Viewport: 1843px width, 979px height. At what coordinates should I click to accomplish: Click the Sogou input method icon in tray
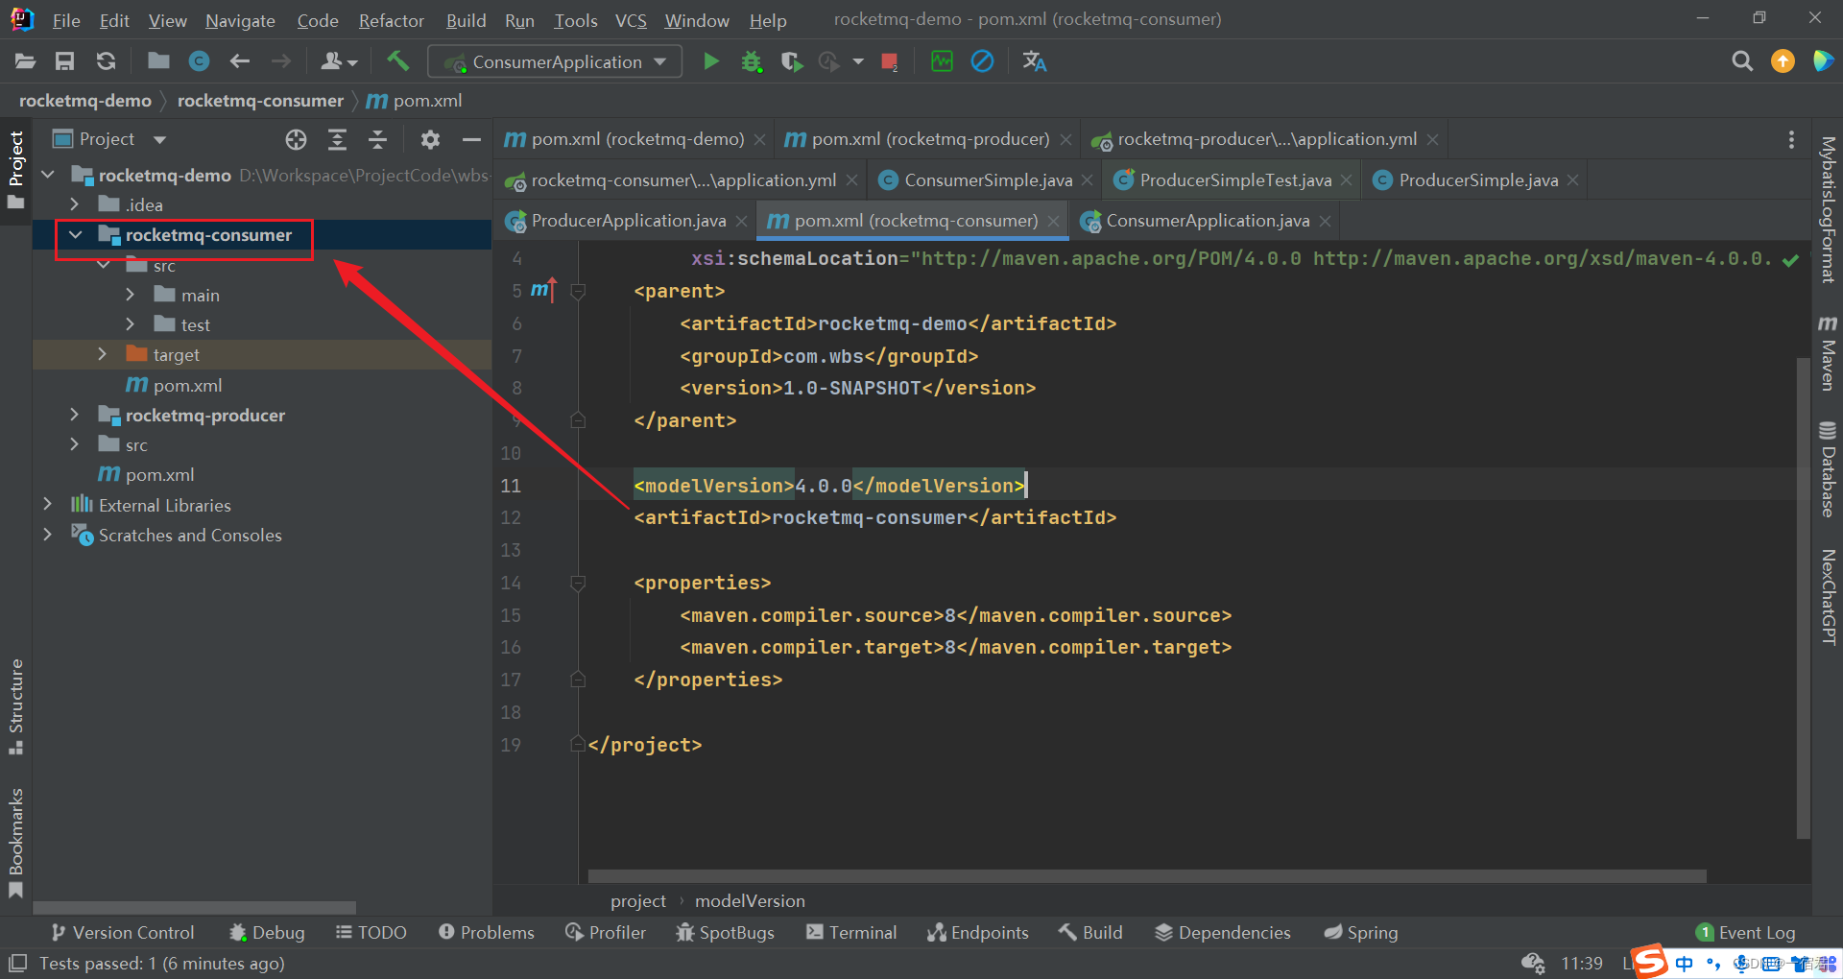1650,960
